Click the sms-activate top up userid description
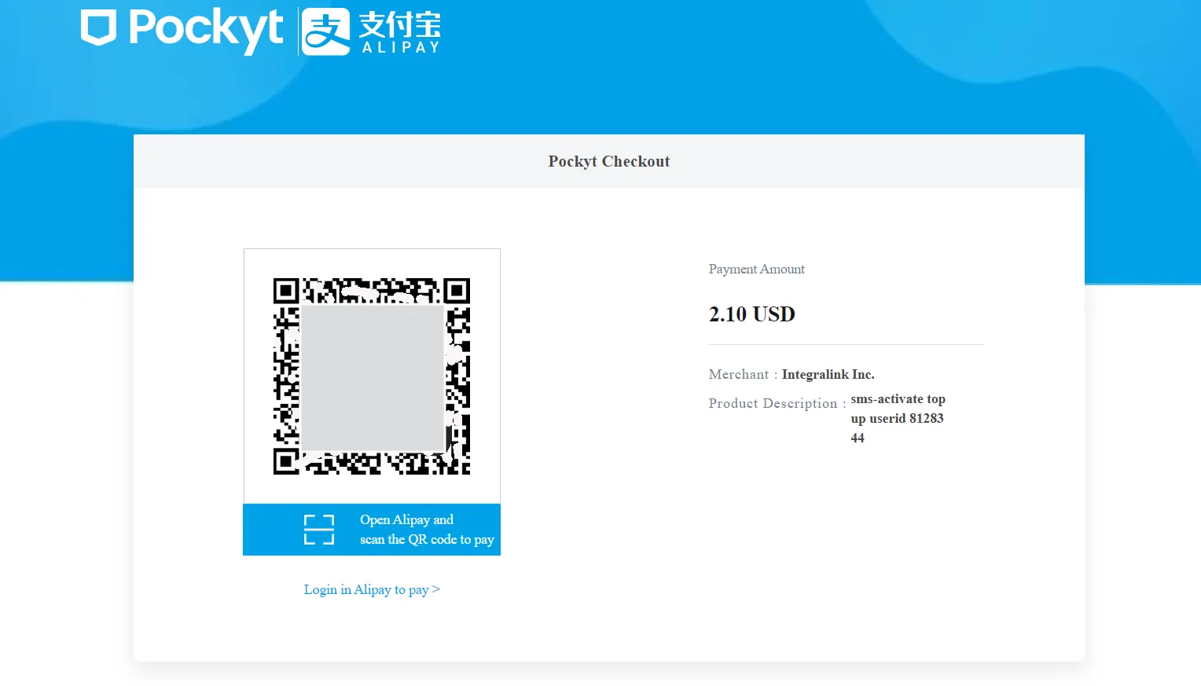Screen dimensions: 1201x686 pyautogui.click(x=898, y=418)
